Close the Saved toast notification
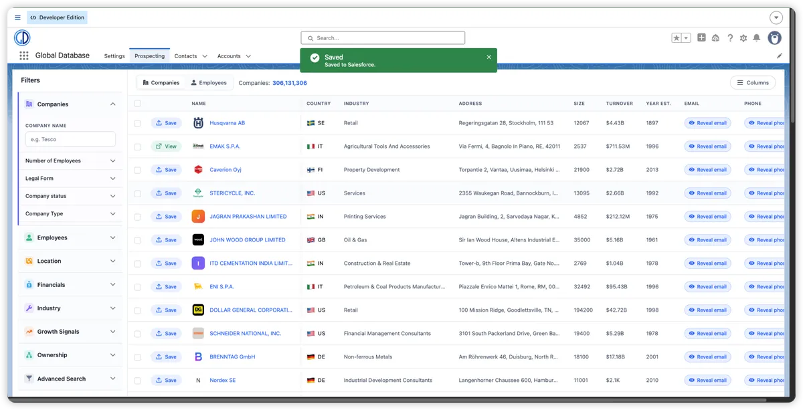Screen dimensions: 803x410 pos(488,58)
